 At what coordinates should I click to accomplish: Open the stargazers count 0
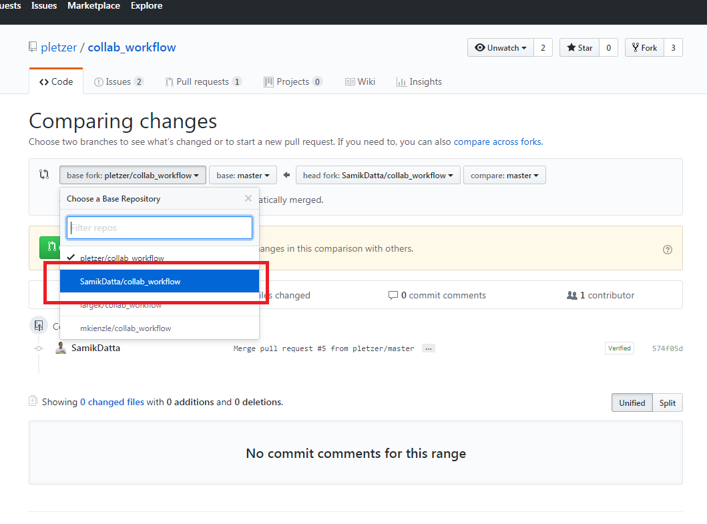pos(608,48)
